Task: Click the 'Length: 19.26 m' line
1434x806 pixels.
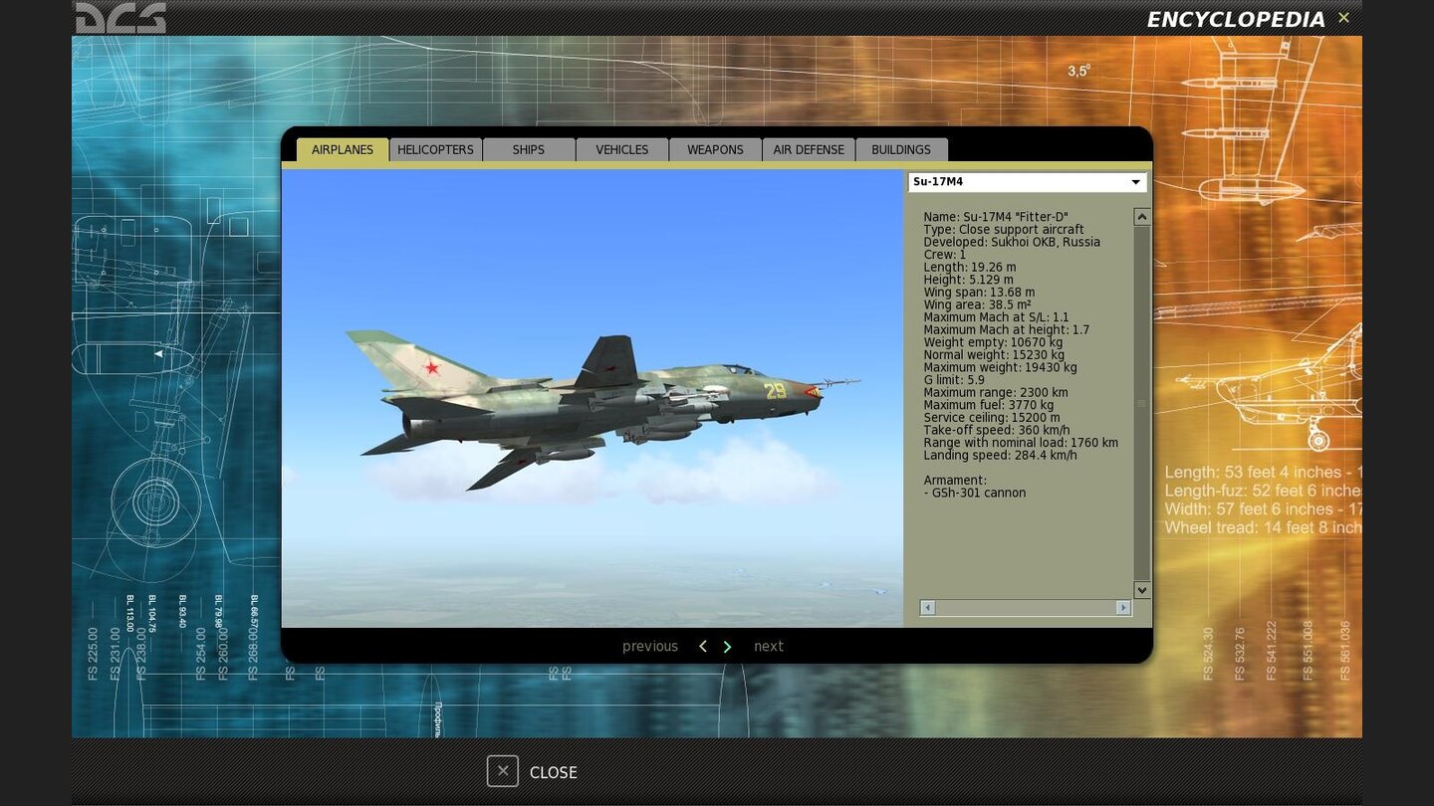Action: coord(970,268)
